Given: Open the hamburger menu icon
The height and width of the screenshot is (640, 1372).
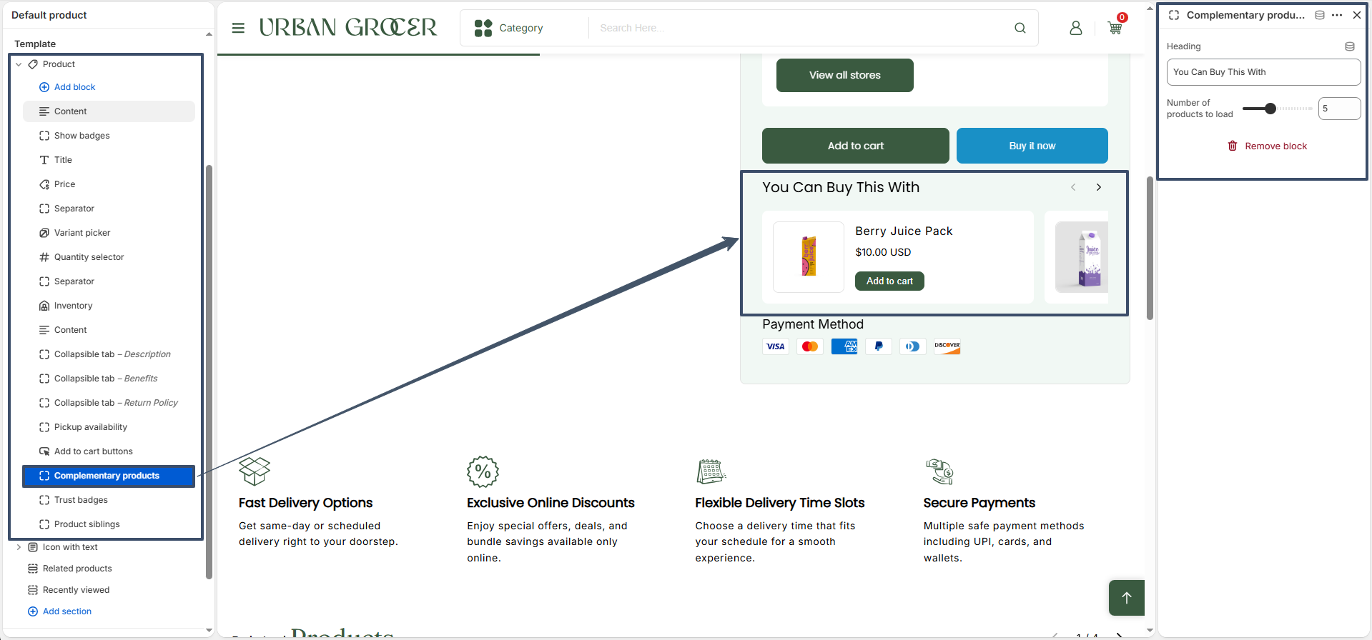Looking at the screenshot, I should [x=238, y=28].
